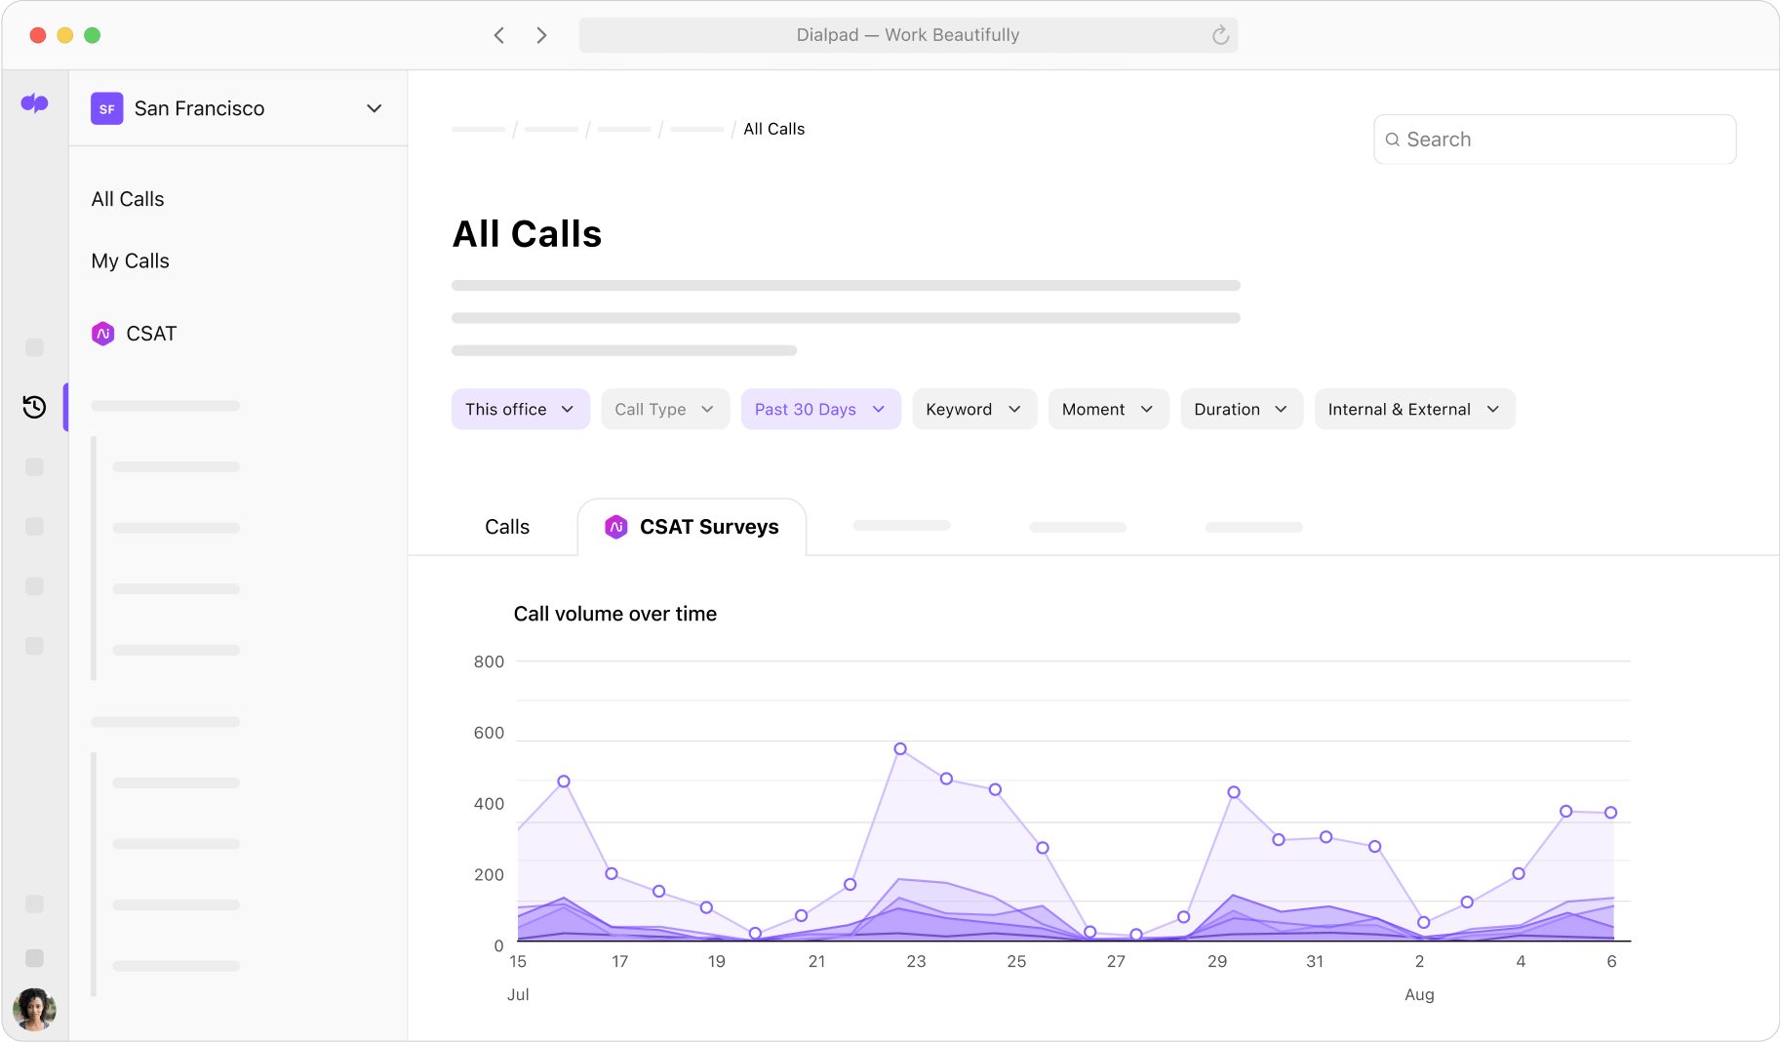This screenshot has width=1780, height=1042.
Task: Click inside the Search field
Action: [x=1555, y=140]
